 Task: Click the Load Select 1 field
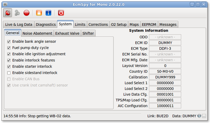coord(165,83)
